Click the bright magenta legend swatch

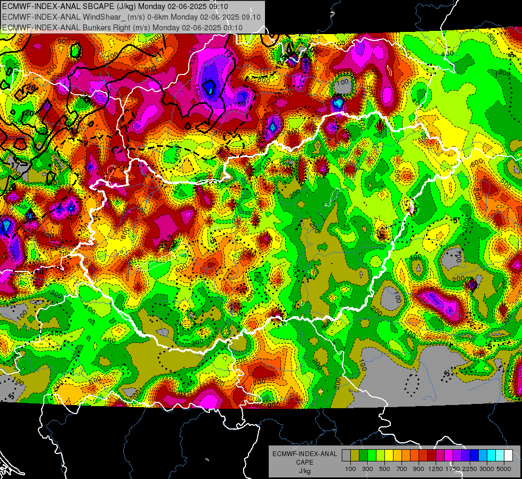pyautogui.click(x=449, y=456)
